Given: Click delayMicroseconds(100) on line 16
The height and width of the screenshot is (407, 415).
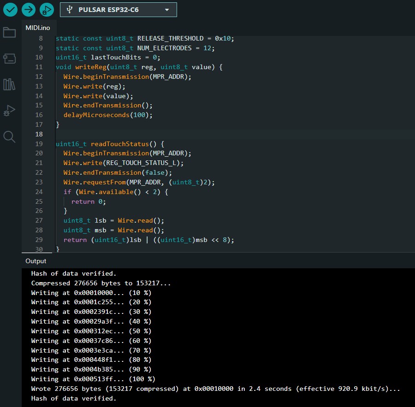Looking at the screenshot, I should pyautogui.click(x=106, y=115).
